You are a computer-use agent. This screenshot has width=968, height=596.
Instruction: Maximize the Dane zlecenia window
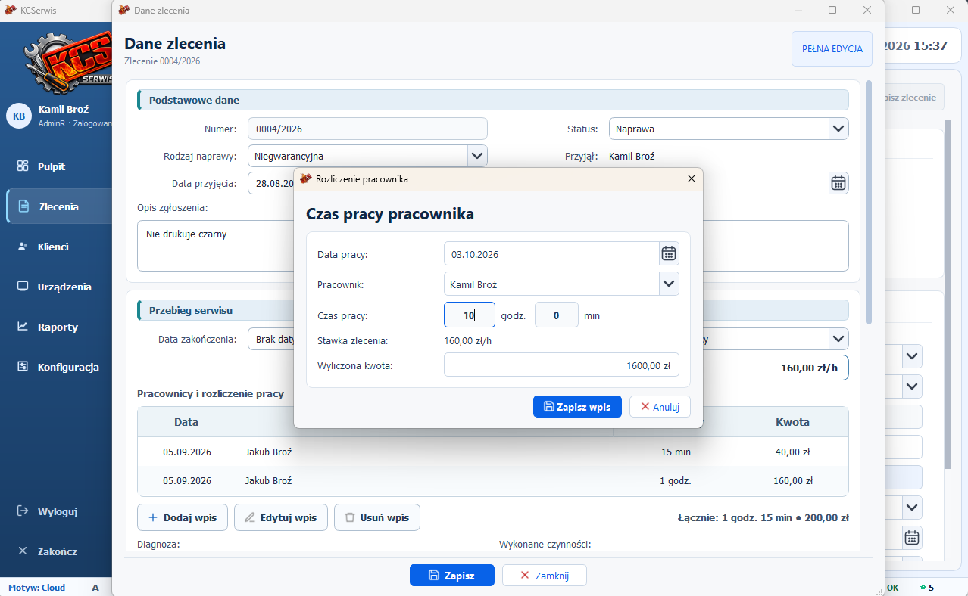pyautogui.click(x=832, y=11)
